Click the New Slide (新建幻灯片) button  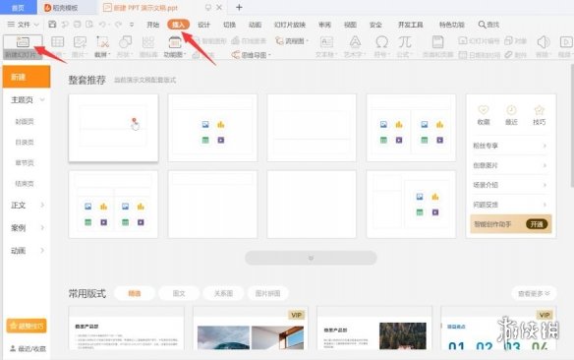[x=23, y=46]
